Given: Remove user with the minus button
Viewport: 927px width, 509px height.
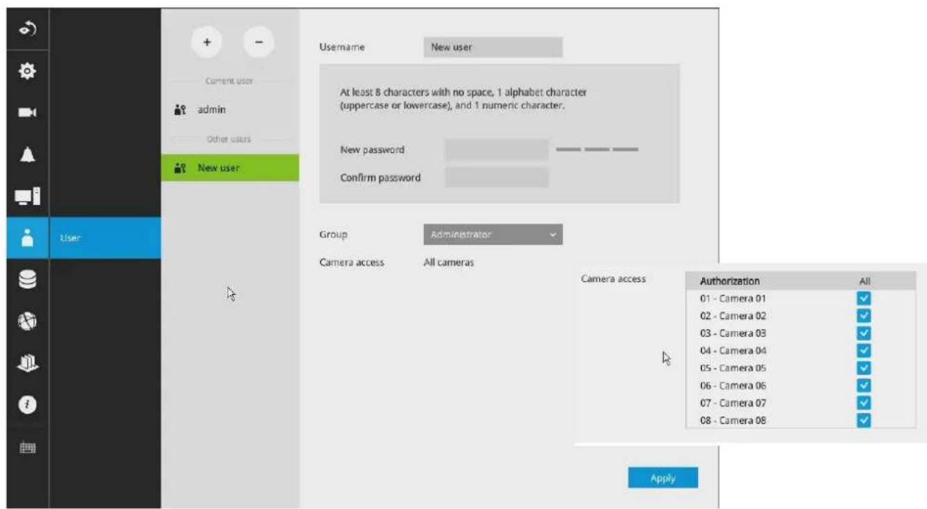Looking at the screenshot, I should coord(259,42).
